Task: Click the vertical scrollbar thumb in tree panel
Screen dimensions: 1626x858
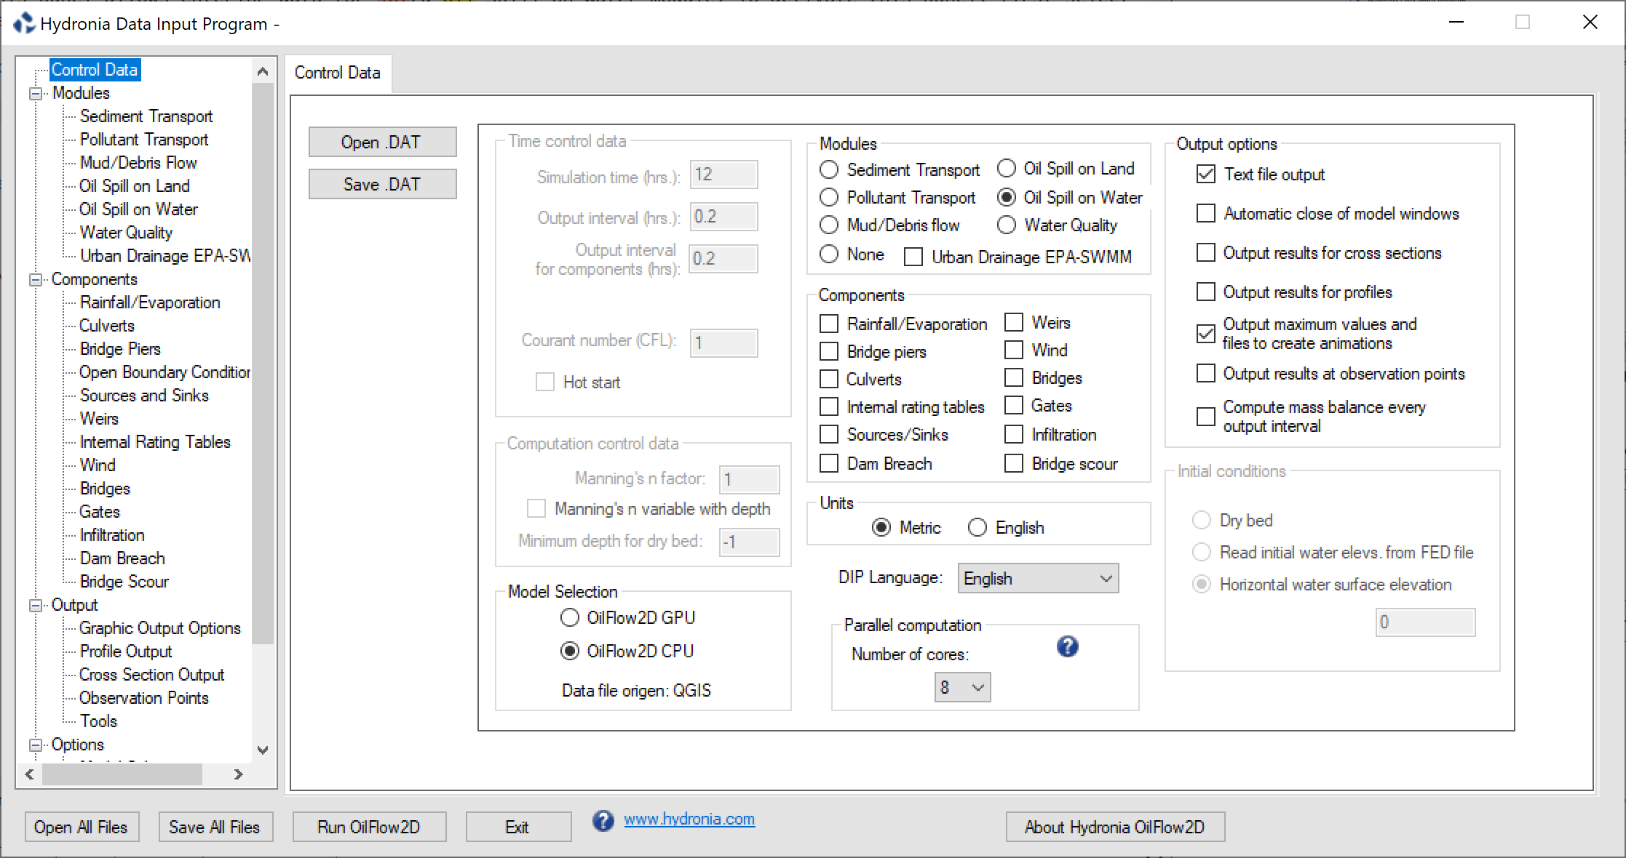Action: tap(263, 364)
